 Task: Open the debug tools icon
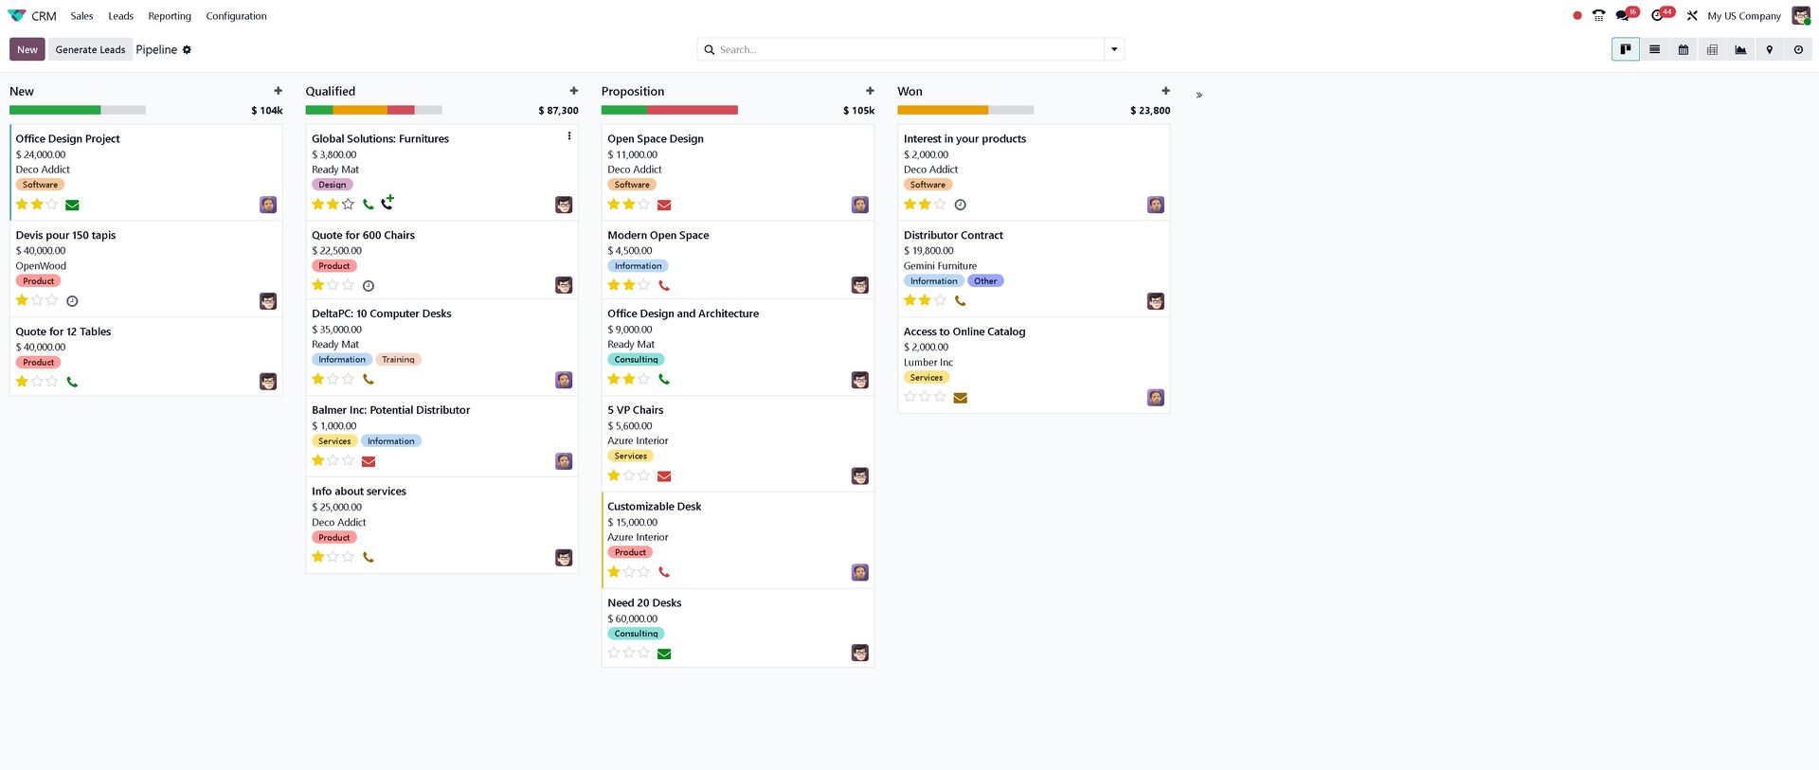tap(1692, 16)
